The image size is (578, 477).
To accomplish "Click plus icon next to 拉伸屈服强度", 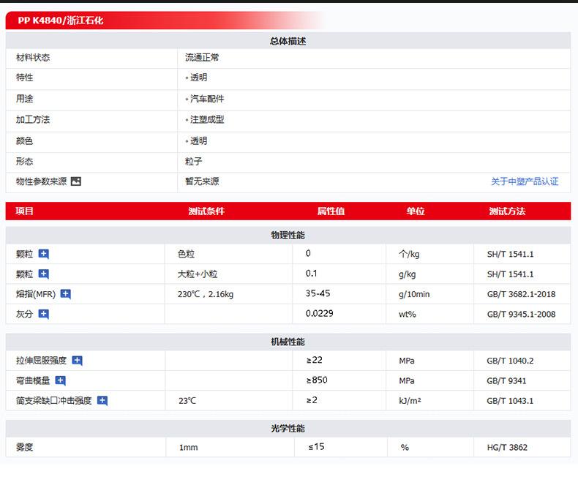I will 78,361.
